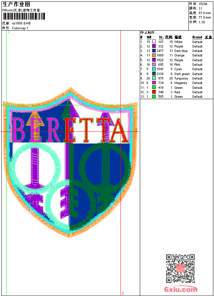This screenshot has height=296, width=214.
Task: Select the file name 'xz1809.EMB'
Action: [21, 23]
